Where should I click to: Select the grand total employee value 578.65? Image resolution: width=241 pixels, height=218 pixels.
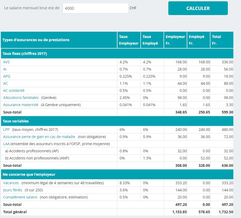click(204, 212)
